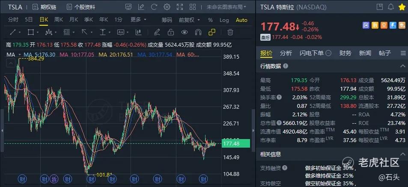The width and height of the screenshot is (408, 187).
Task: Select the 1分 one-minute timeframe
Action: (118, 20)
